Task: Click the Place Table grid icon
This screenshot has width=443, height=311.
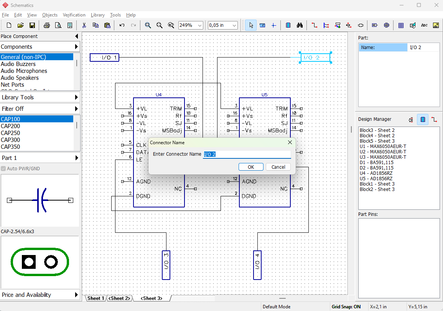Action: (x=401, y=25)
